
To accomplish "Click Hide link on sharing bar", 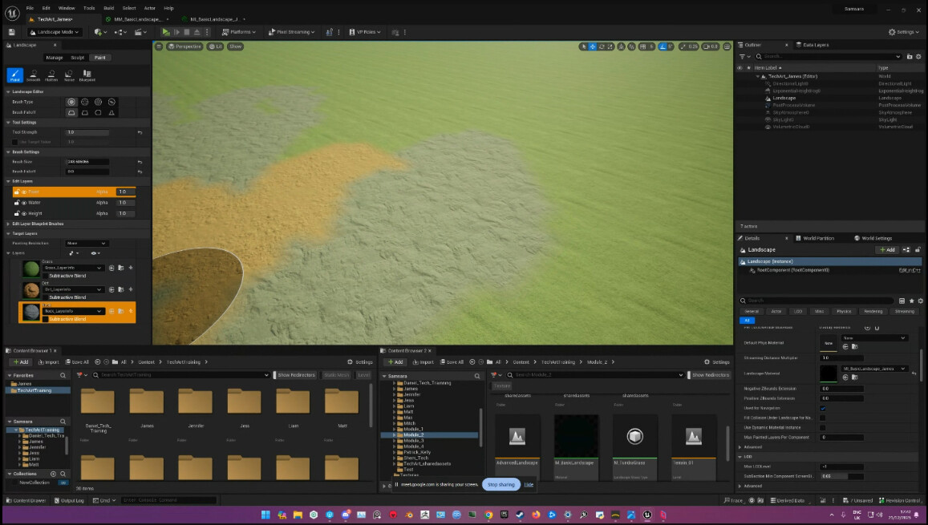I will coord(529,485).
